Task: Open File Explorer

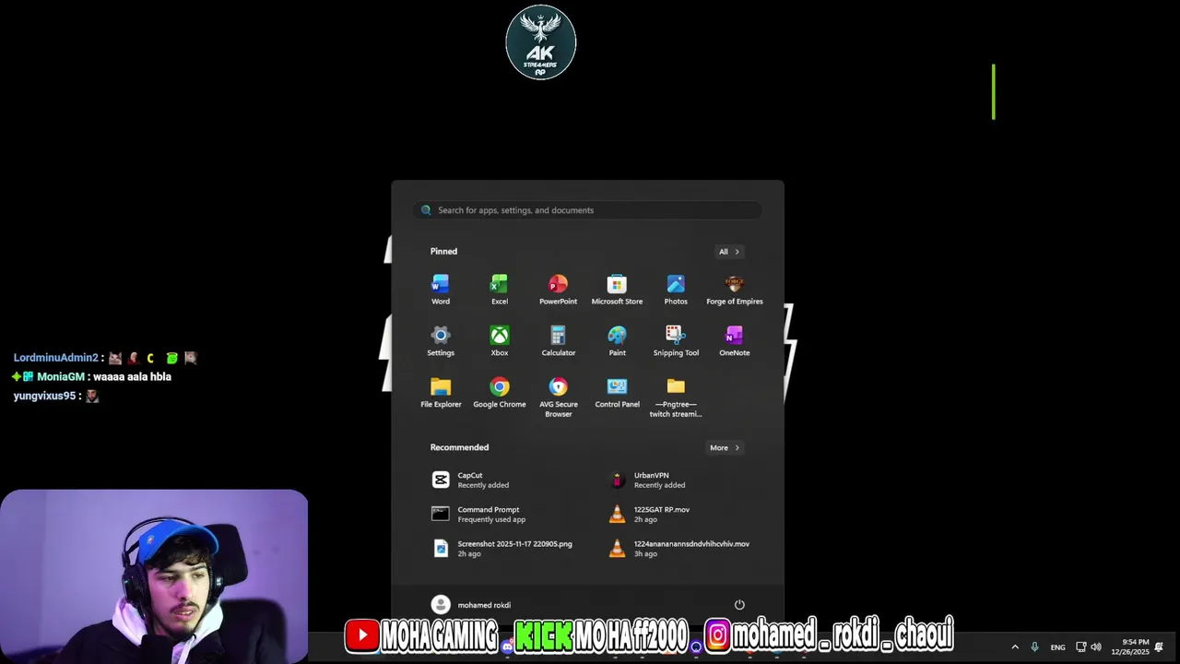Action: coord(441,393)
